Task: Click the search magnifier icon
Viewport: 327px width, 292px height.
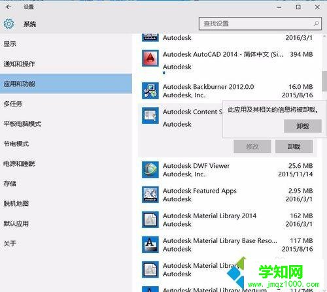Action: point(316,24)
